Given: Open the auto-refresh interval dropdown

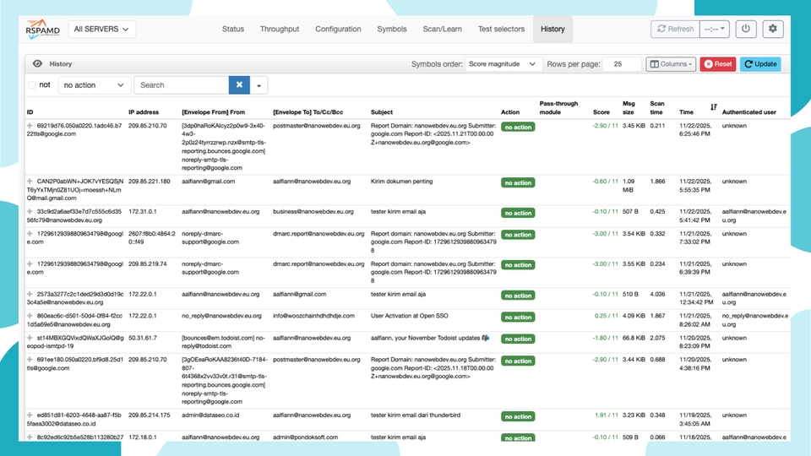Looking at the screenshot, I should tap(715, 29).
